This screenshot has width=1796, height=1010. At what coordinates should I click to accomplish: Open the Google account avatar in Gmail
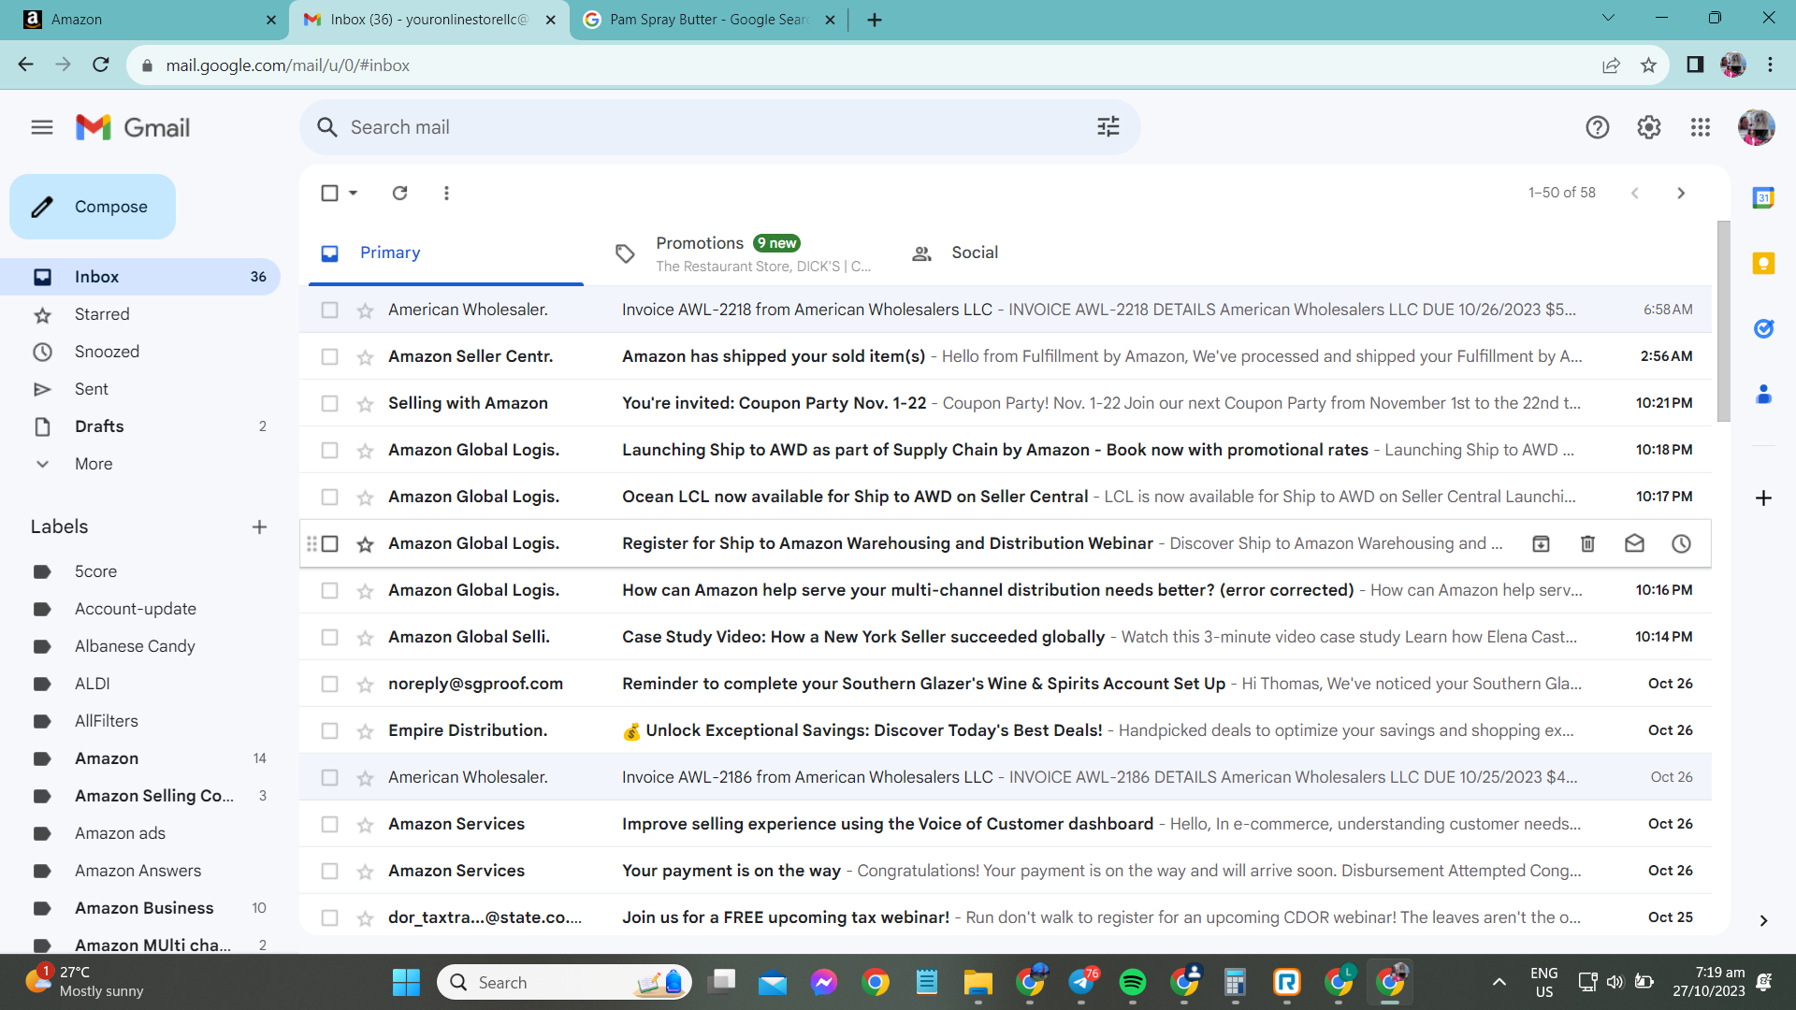click(x=1756, y=127)
